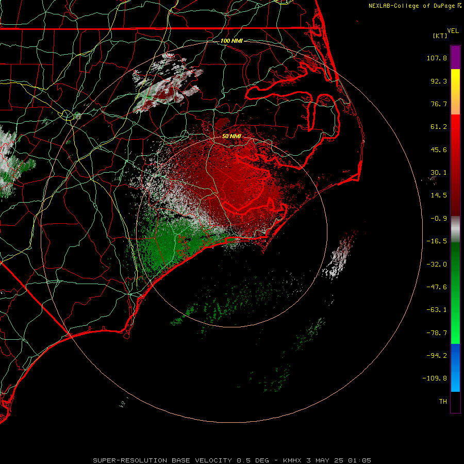Screen dimensions: 464x464
Task: Click the 45.6 velocity scale value
Action: 439,150
